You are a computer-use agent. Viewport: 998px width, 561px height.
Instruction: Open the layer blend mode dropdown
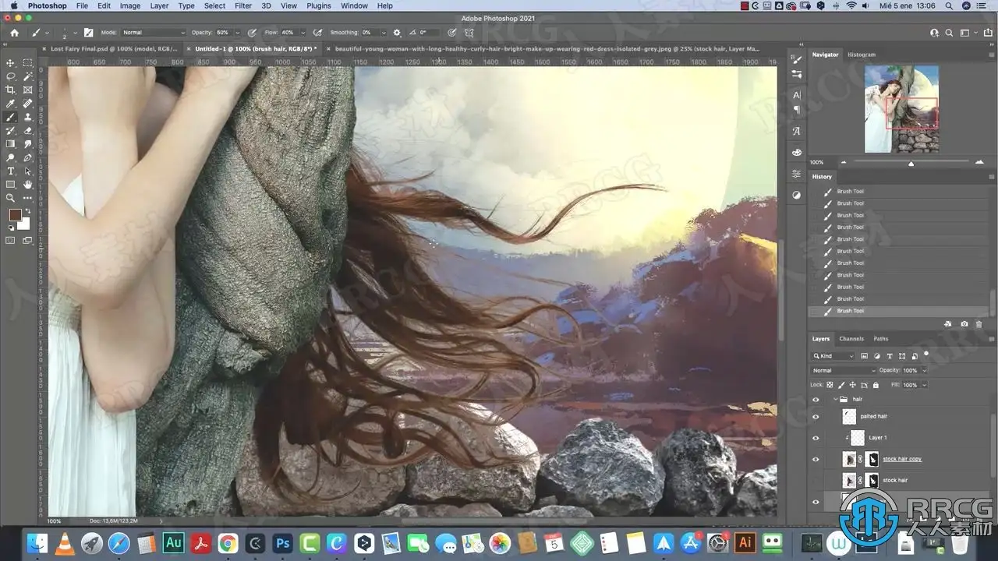pyautogui.click(x=843, y=371)
